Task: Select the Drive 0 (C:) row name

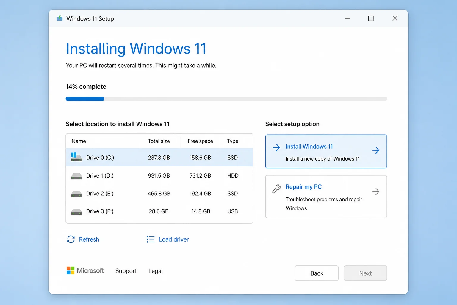Action: point(100,158)
